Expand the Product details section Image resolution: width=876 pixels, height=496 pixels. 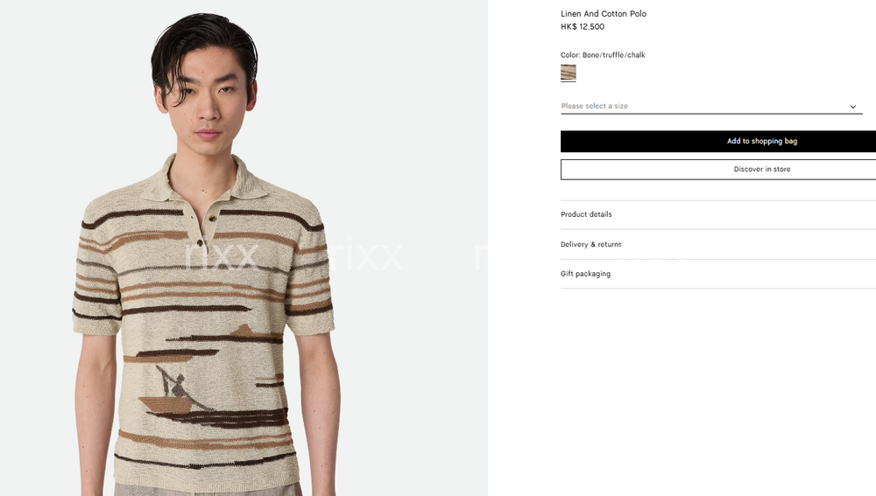[x=718, y=214]
